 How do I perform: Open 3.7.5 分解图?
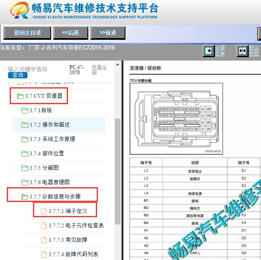(44, 168)
